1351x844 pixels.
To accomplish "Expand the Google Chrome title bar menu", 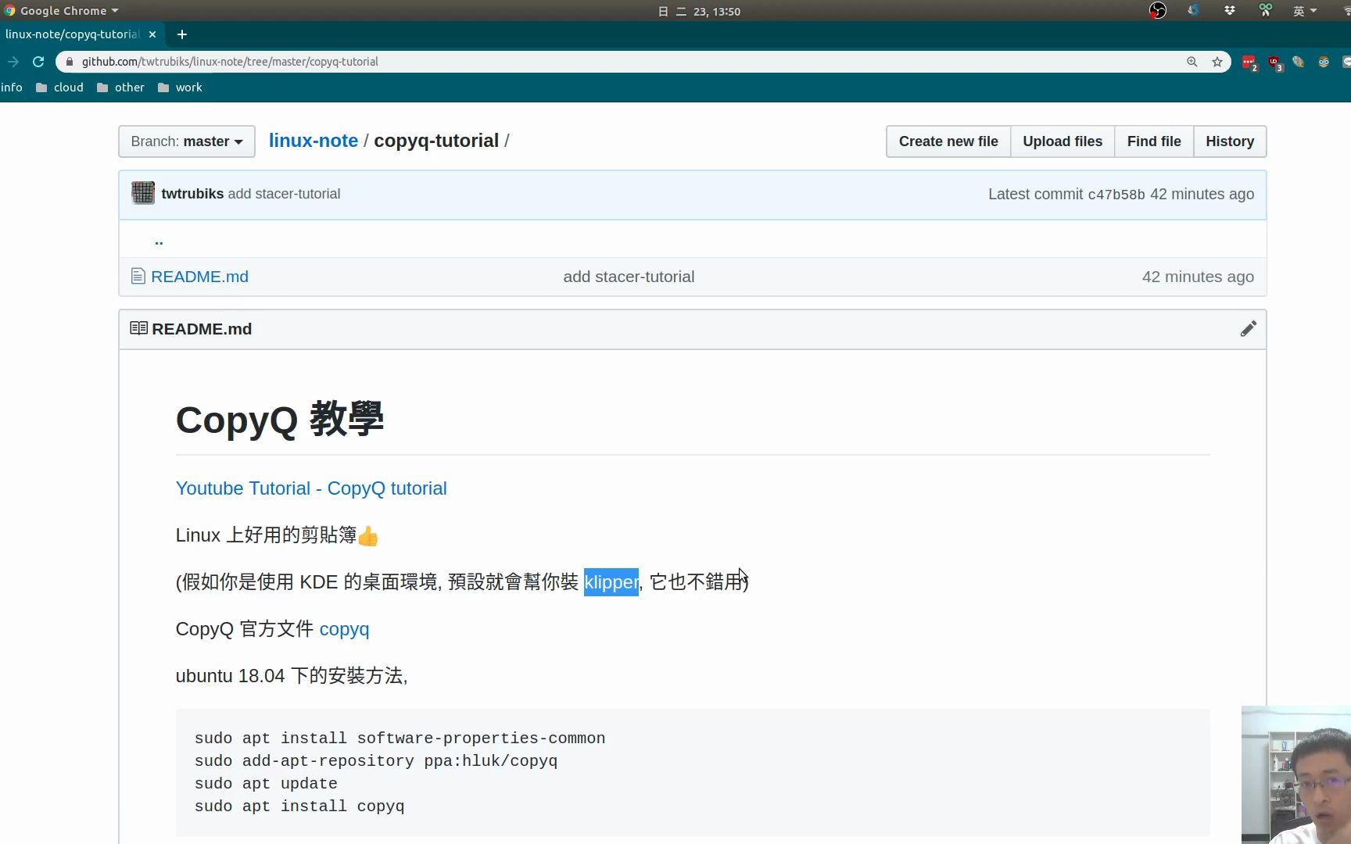I will click(x=61, y=10).
